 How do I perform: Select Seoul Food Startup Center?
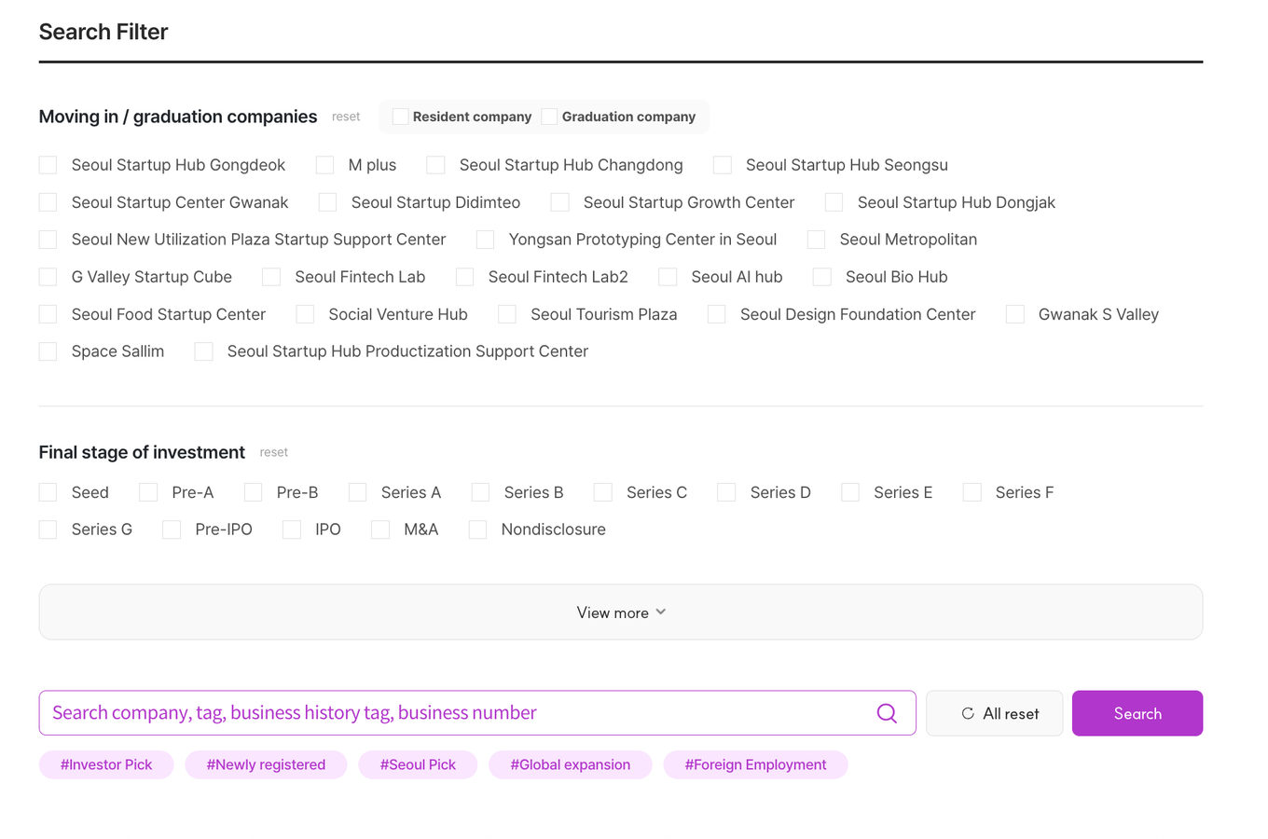point(48,314)
